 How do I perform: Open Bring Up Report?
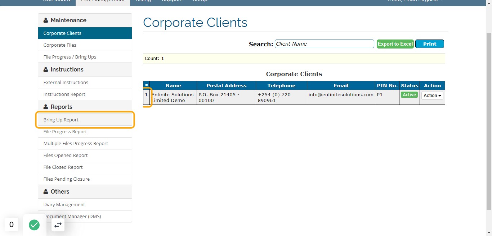tap(85, 120)
